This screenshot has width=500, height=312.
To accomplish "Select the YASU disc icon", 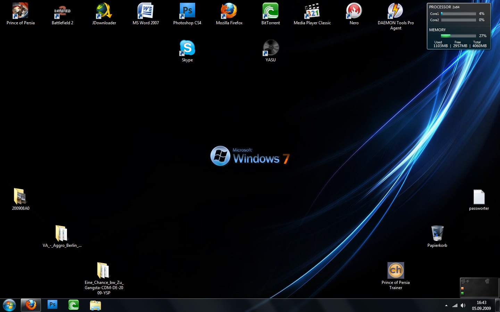I will [x=270, y=51].
